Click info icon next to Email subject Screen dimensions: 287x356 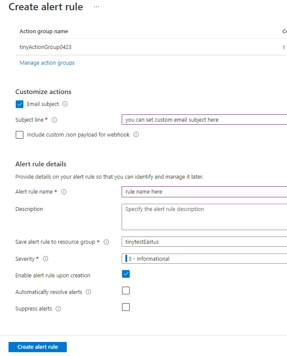(65, 104)
